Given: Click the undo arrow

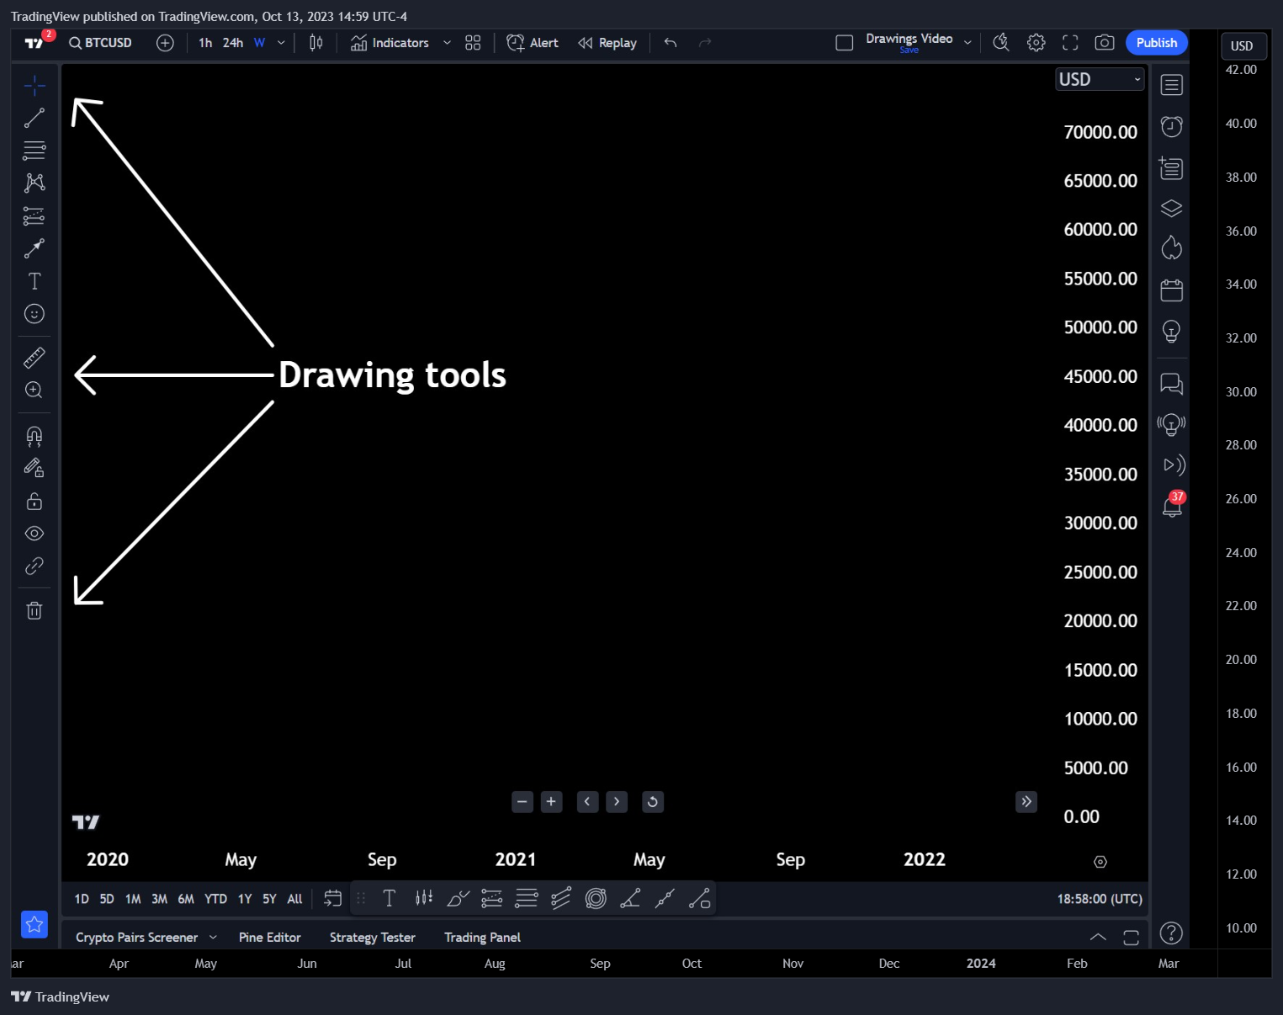Looking at the screenshot, I should [x=671, y=43].
